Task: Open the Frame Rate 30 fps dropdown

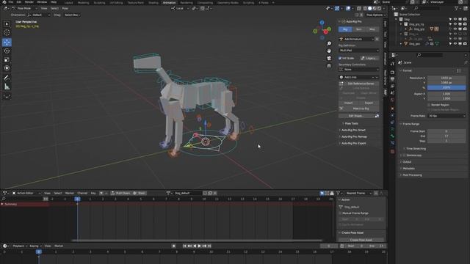Action: pos(446,116)
